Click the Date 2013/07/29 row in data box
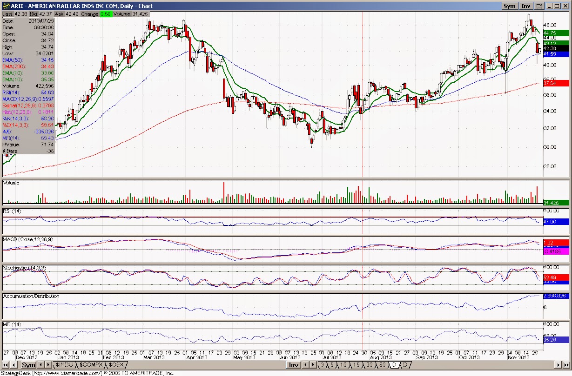This screenshot has height=376, width=572. pos(28,21)
